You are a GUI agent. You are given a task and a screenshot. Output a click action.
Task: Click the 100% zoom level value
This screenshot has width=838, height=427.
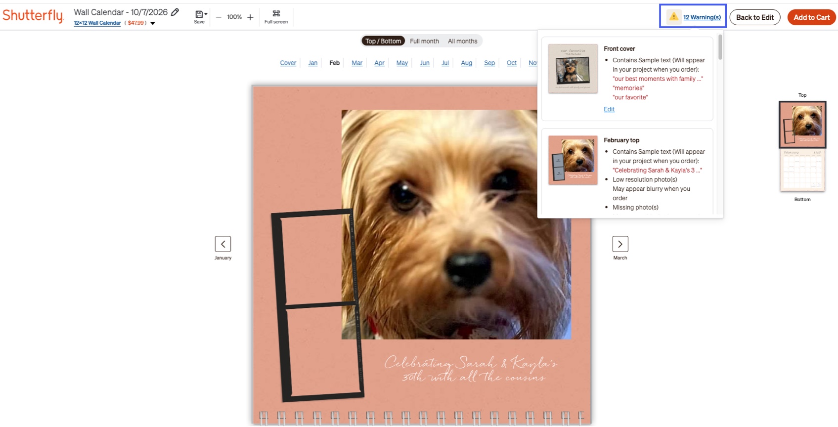click(234, 17)
